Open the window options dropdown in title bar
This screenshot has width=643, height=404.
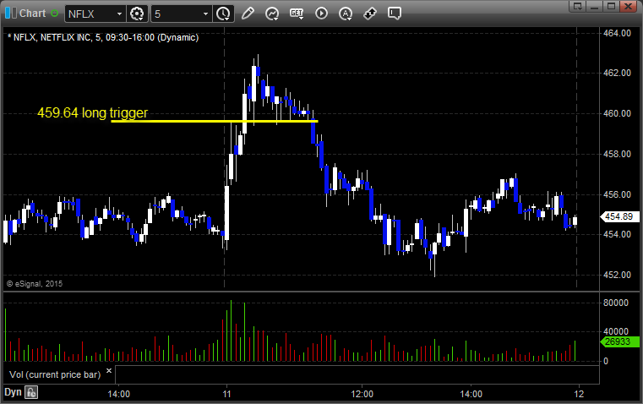click(x=578, y=6)
